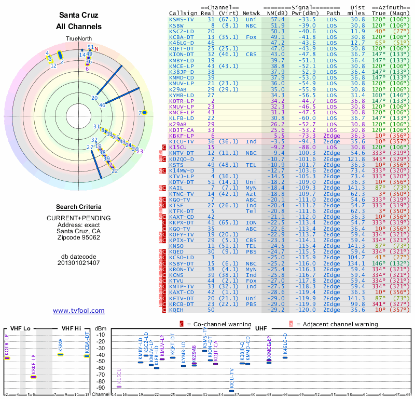This screenshot has height=399, width=415.
Task: Click the KQED callsign entry
Action: coord(177,251)
